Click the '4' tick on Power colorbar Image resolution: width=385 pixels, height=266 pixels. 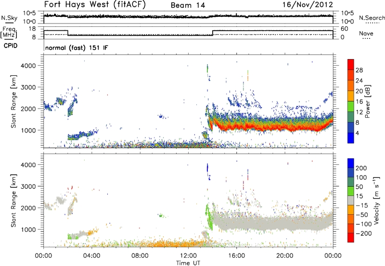(357, 133)
